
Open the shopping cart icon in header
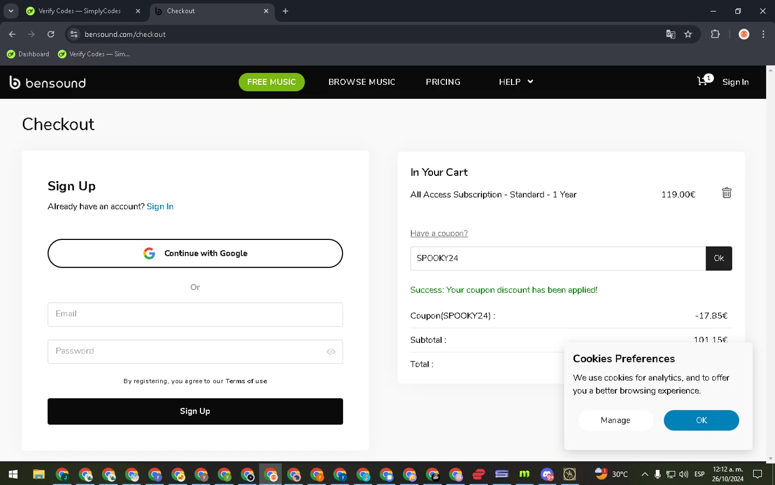tap(705, 80)
